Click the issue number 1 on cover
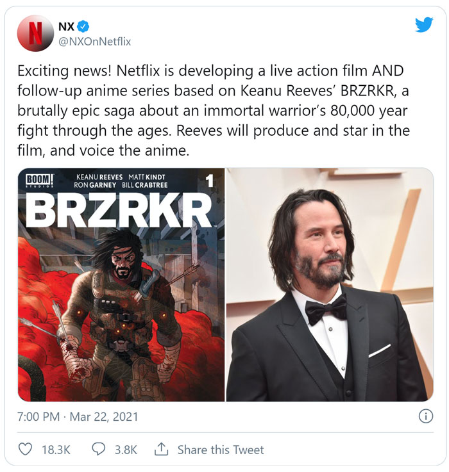This screenshot has width=449, height=472. tap(210, 181)
